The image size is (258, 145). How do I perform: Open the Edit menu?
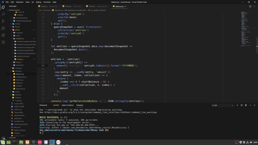pos(12,2)
